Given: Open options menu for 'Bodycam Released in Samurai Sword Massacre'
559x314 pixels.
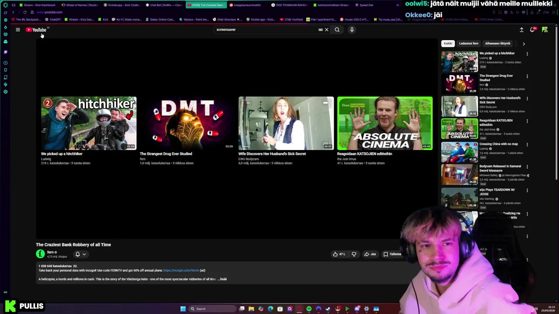Looking at the screenshot, I should [527, 167].
